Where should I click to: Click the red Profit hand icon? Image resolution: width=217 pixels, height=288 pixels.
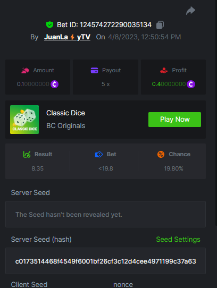164,70
